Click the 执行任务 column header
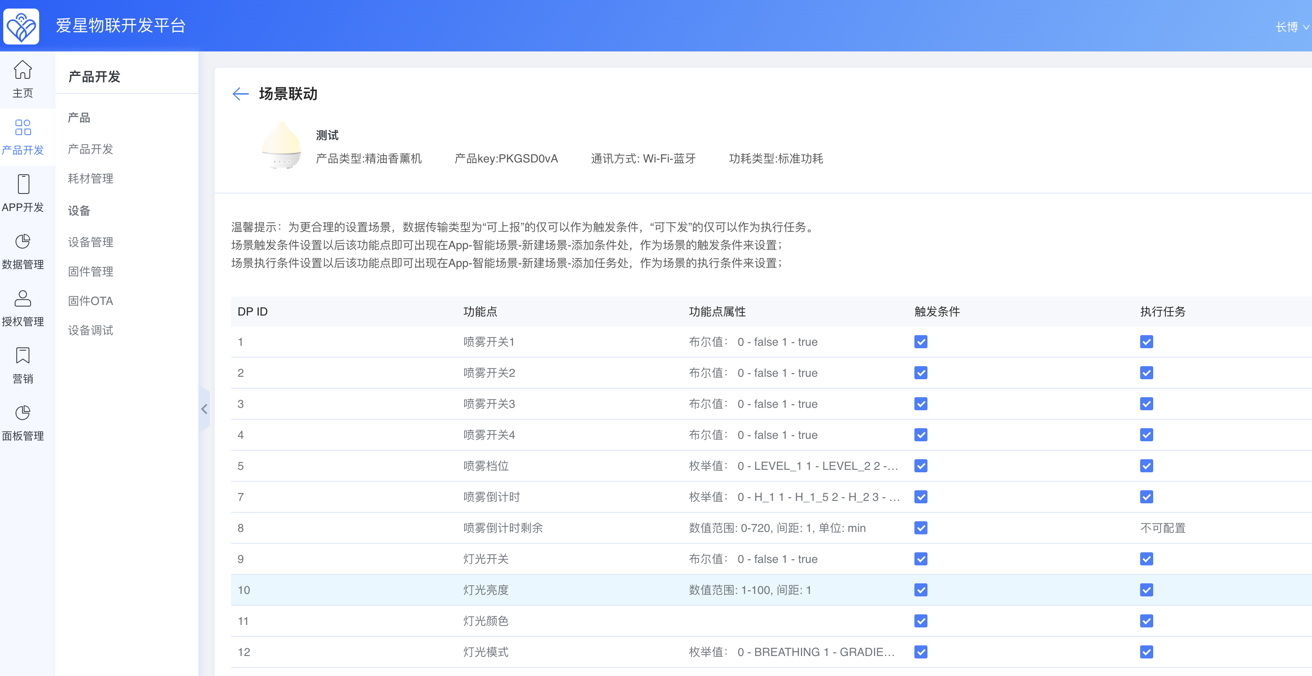The image size is (1312, 676). click(x=1163, y=312)
